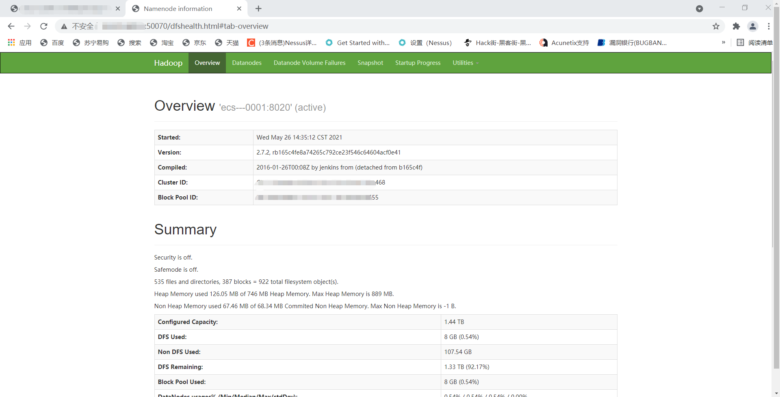Open the 漏洞银行(BUGBAN... bookmark
Viewport: 780px width, 397px height.
point(637,43)
